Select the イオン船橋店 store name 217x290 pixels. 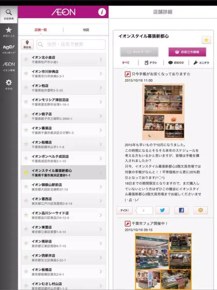pos(42,142)
